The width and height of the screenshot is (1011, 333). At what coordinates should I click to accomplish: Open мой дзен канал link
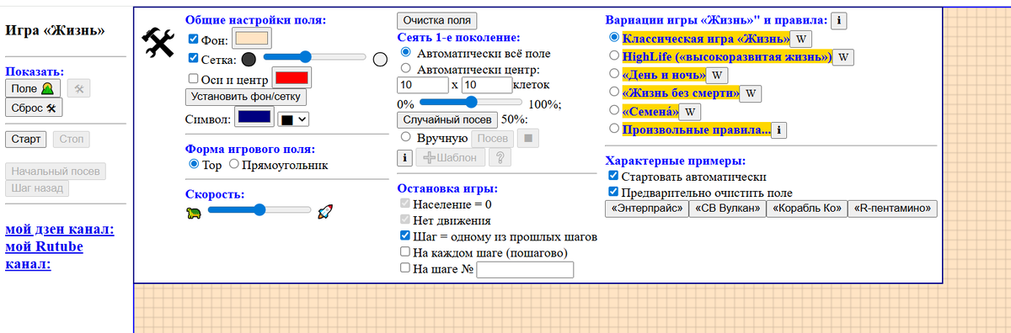click(x=60, y=230)
